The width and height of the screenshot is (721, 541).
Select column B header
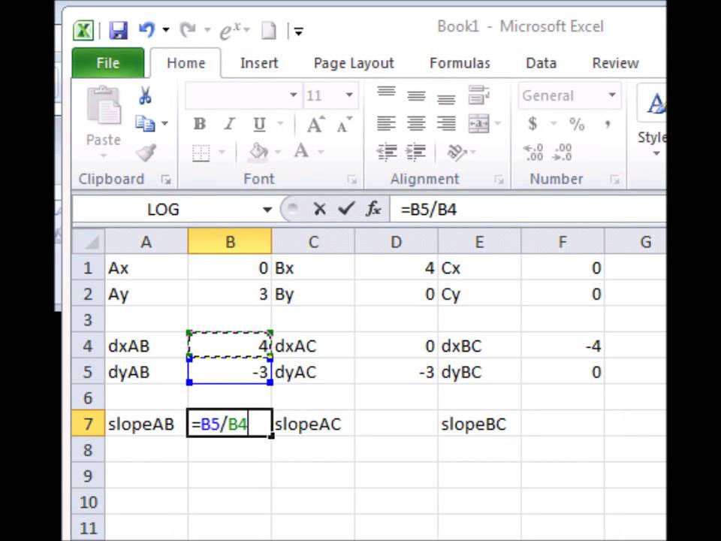(x=230, y=241)
